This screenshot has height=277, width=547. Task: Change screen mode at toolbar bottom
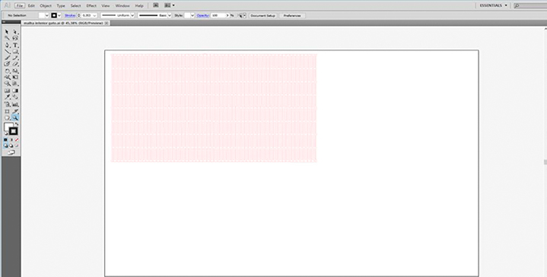coord(11,152)
